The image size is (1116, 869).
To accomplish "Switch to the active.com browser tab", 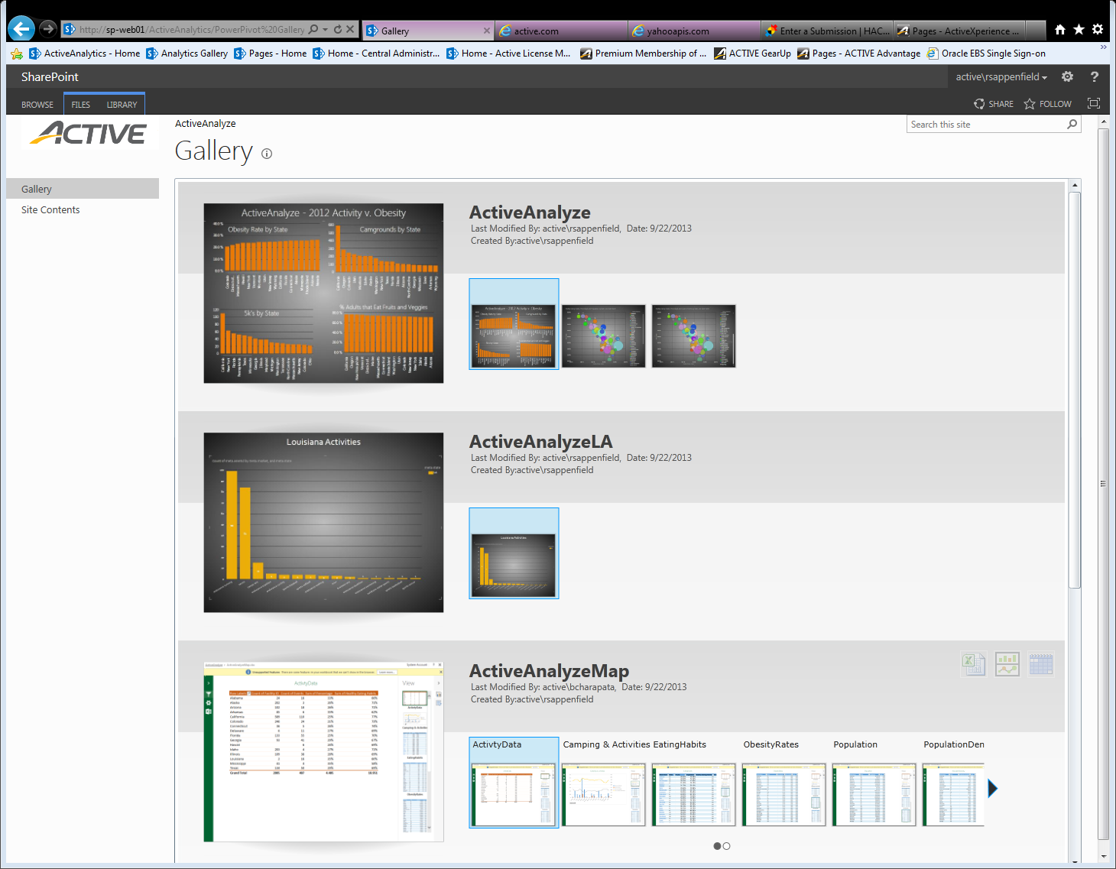I will [561, 31].
